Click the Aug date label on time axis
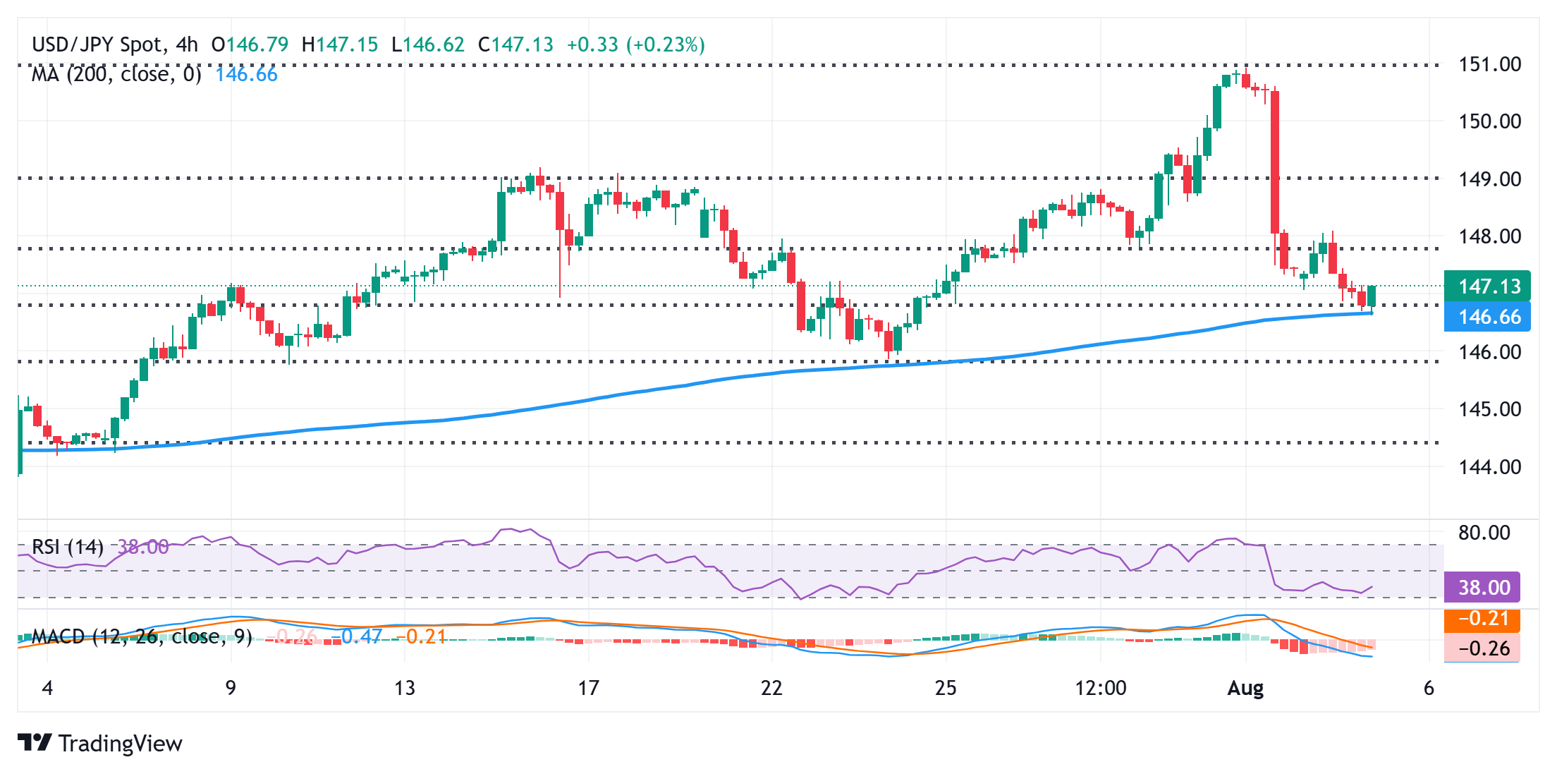The width and height of the screenshot is (1557, 774). 1245,688
